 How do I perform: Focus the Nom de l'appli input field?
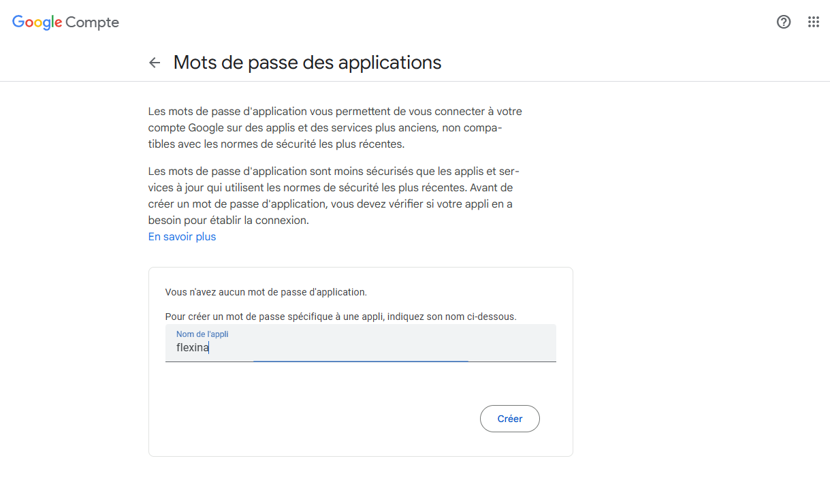tap(361, 343)
